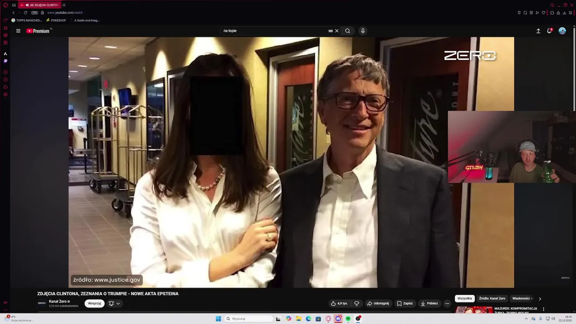Viewport: 576px width, 324px height.
Task: Open the POKESHOP bookmark
Action: pyautogui.click(x=56, y=20)
